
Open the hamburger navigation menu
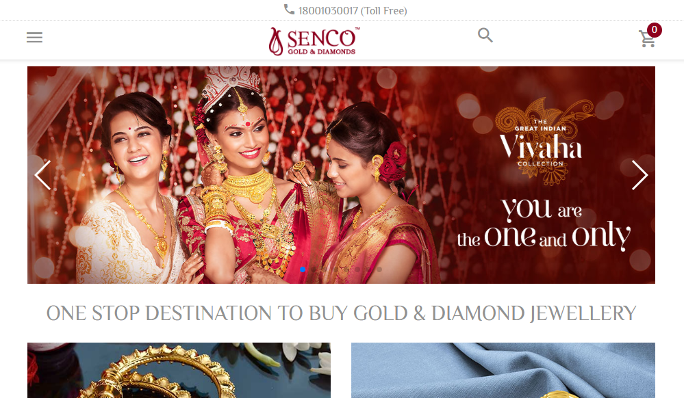click(34, 37)
